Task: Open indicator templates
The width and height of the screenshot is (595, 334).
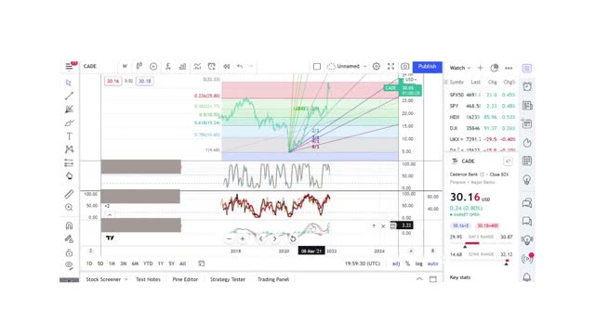Action: [197, 66]
